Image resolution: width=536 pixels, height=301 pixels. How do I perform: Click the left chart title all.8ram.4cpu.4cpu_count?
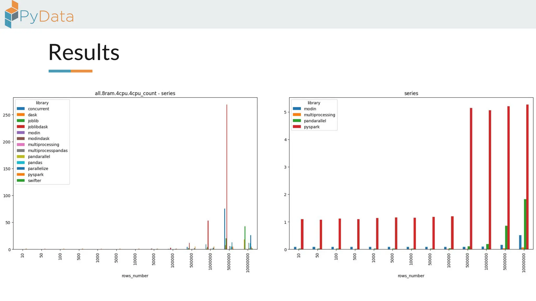[x=135, y=93]
